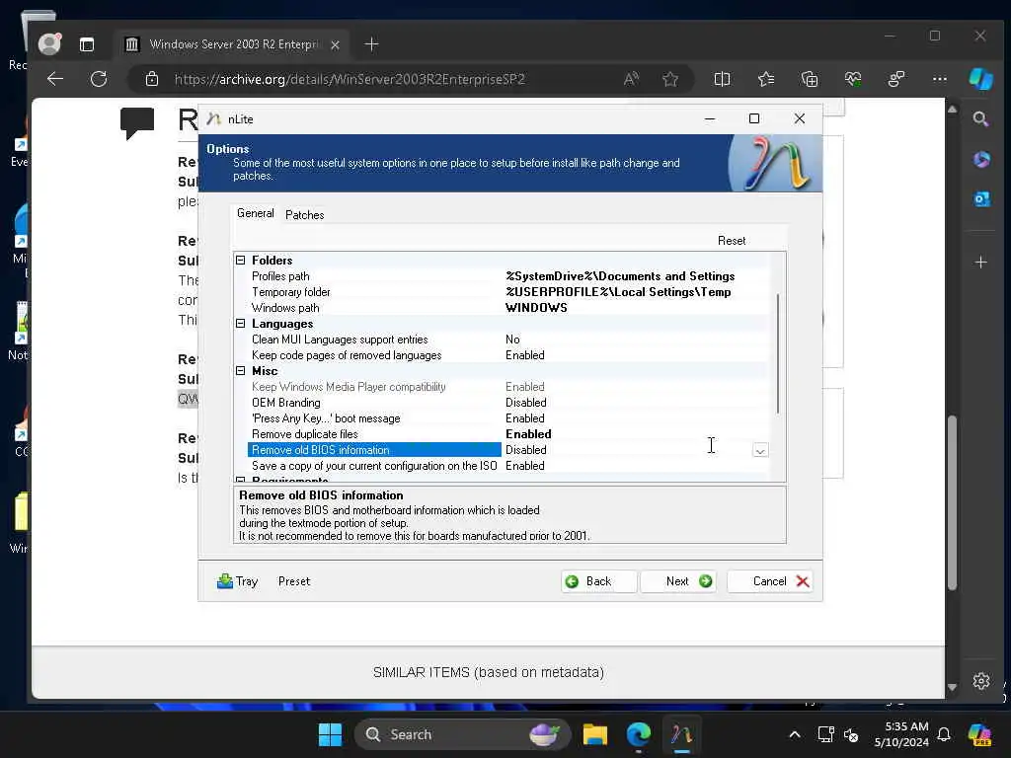This screenshot has width=1011, height=758.
Task: Click the site lock icon
Action: coord(152,79)
